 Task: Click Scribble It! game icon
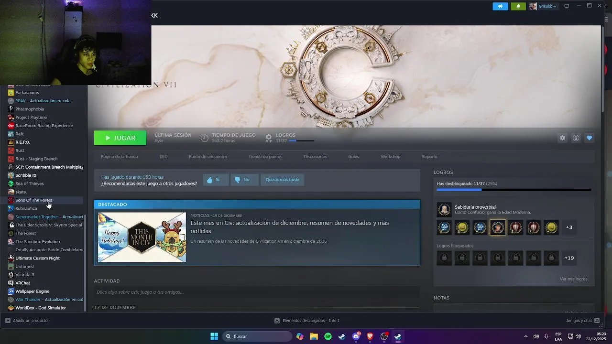pyautogui.click(x=11, y=175)
